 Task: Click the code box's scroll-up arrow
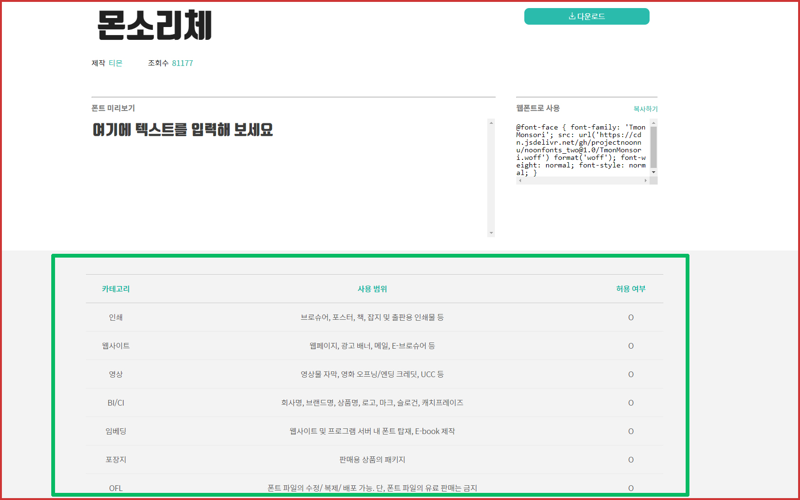653,123
